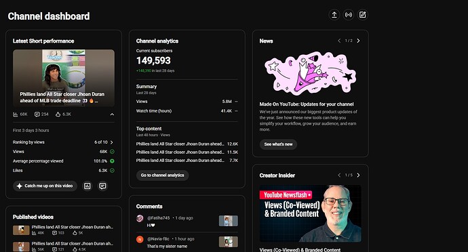
Task: Open video comments icon beside analytics icon
Action: 102,186
